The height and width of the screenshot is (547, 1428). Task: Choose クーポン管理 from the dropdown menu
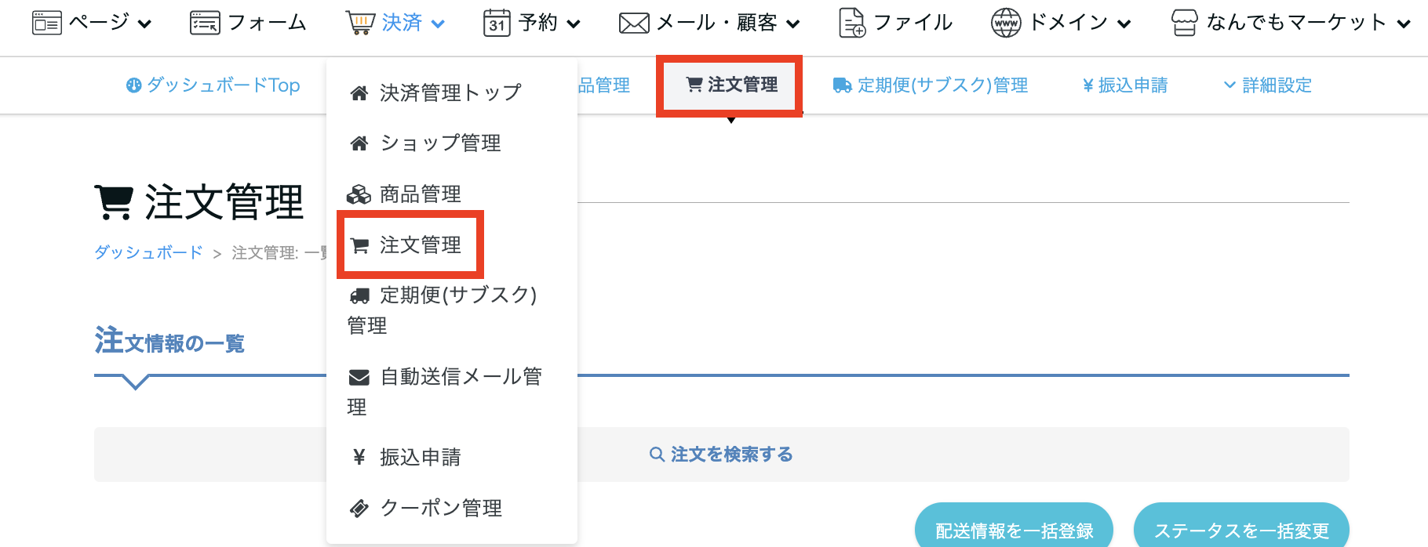point(440,508)
